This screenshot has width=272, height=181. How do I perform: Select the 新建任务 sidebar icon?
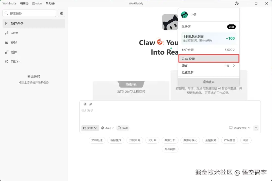[x=6, y=23]
